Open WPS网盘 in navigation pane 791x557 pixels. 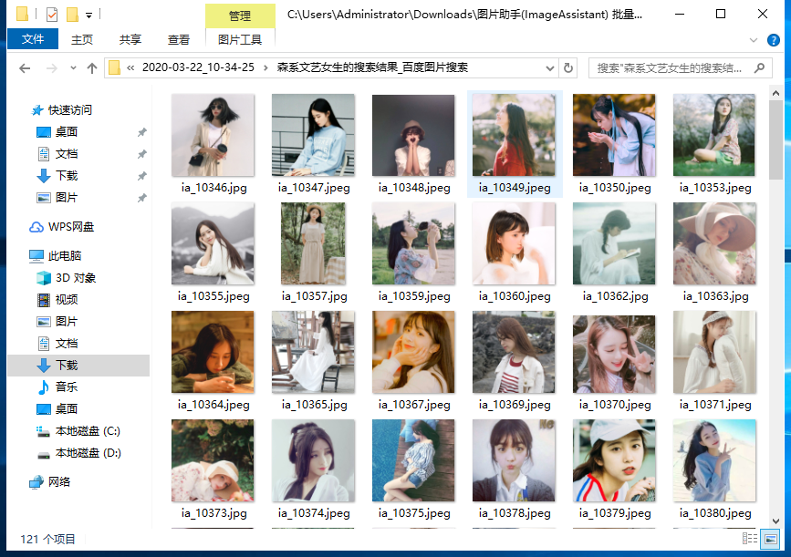pyautogui.click(x=71, y=227)
